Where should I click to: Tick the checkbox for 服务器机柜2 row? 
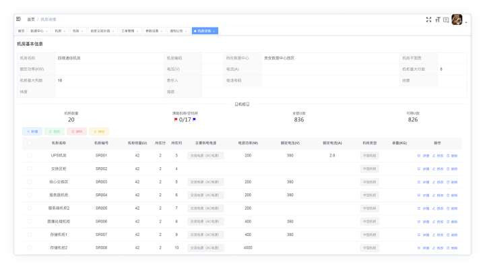tap(30, 208)
